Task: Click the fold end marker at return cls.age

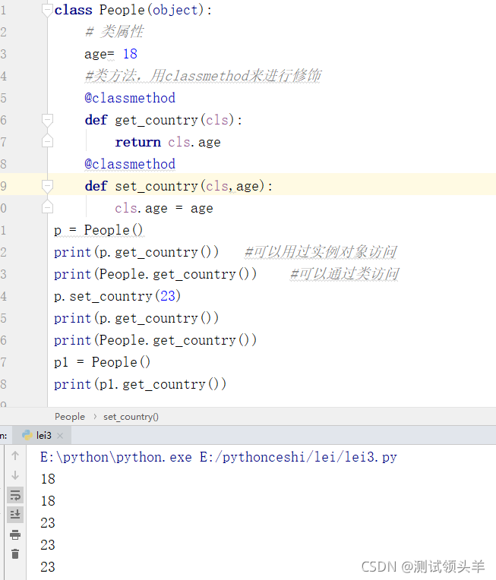Action: pos(48,142)
